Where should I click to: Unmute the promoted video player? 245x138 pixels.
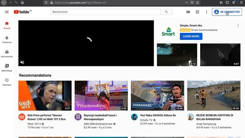click(22, 62)
